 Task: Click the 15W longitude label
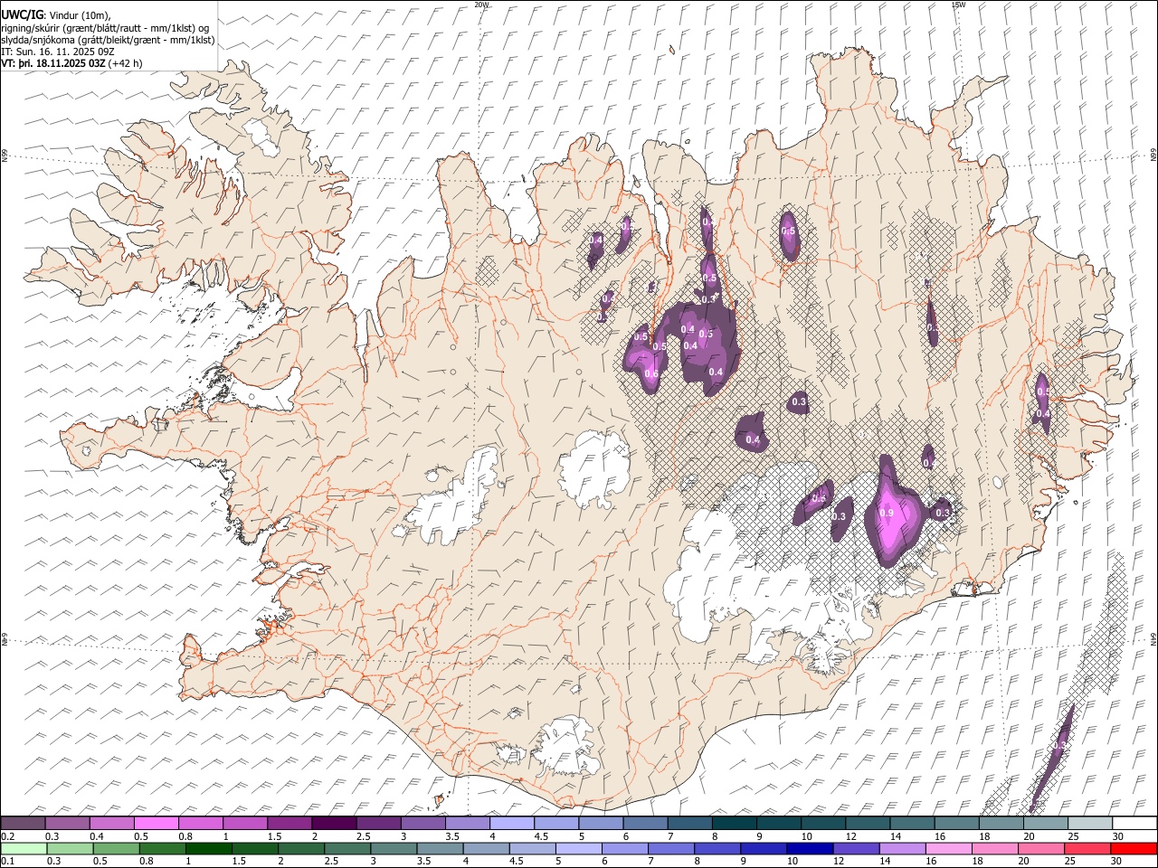[958, 5]
